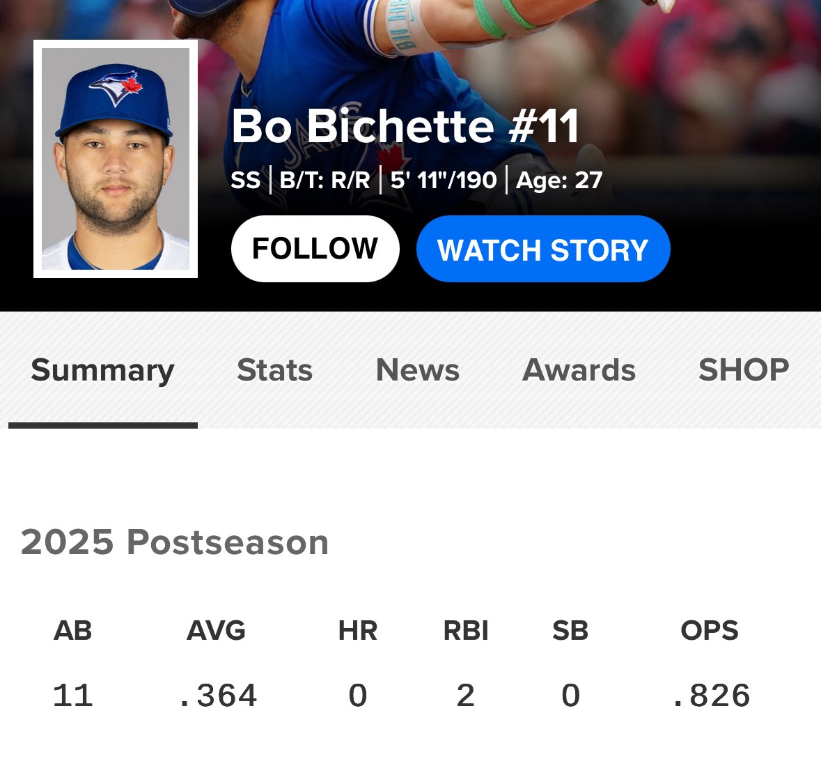Screen dimensions: 821x759
Task: Open the SHOP tab
Action: click(744, 370)
